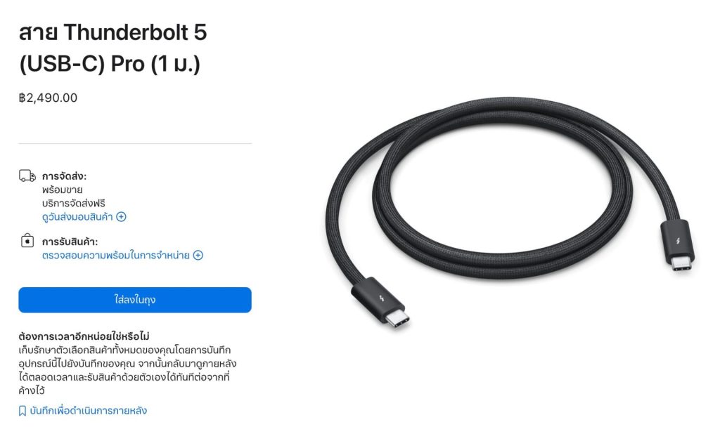The height and width of the screenshot is (434, 720).
Task: Click the Apple shopping bag pickup icon
Action: 27,240
